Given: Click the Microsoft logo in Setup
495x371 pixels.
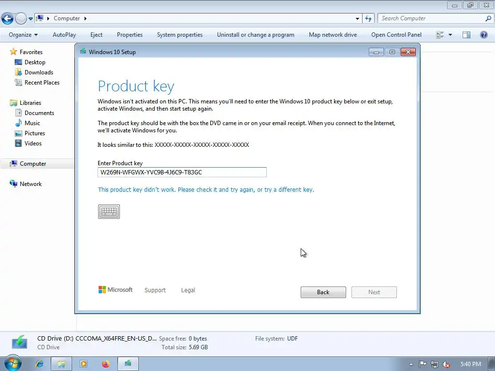Looking at the screenshot, I should tap(116, 290).
